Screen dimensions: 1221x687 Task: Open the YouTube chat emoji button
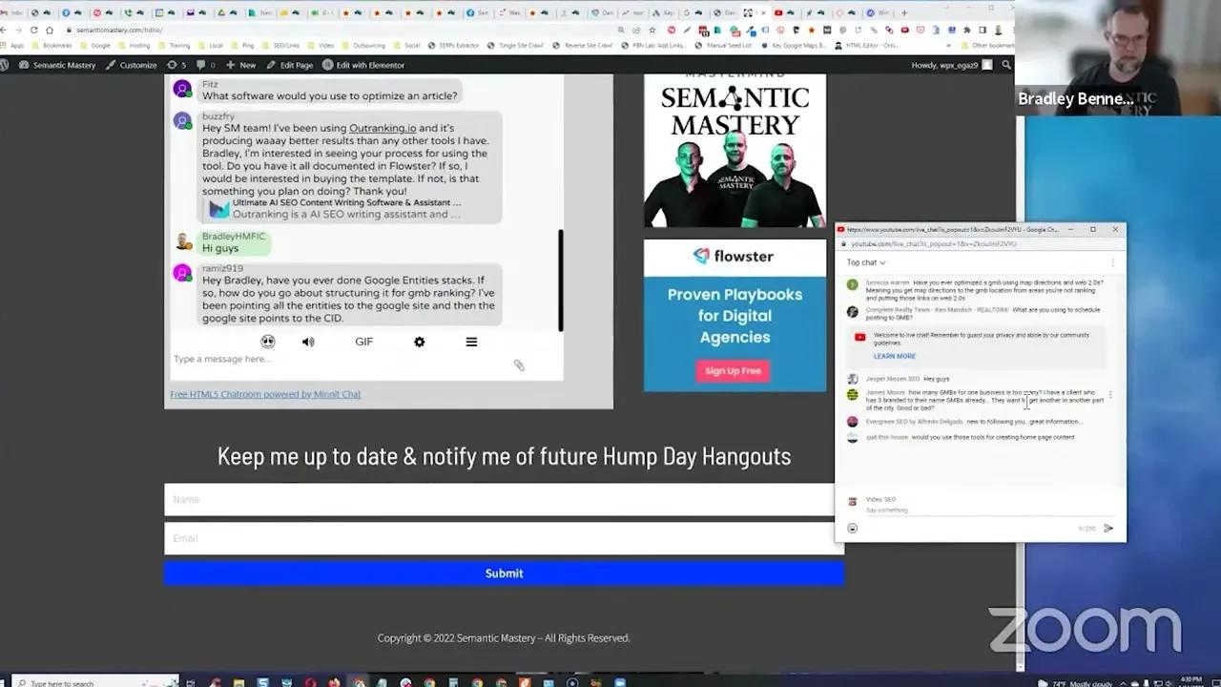(852, 528)
